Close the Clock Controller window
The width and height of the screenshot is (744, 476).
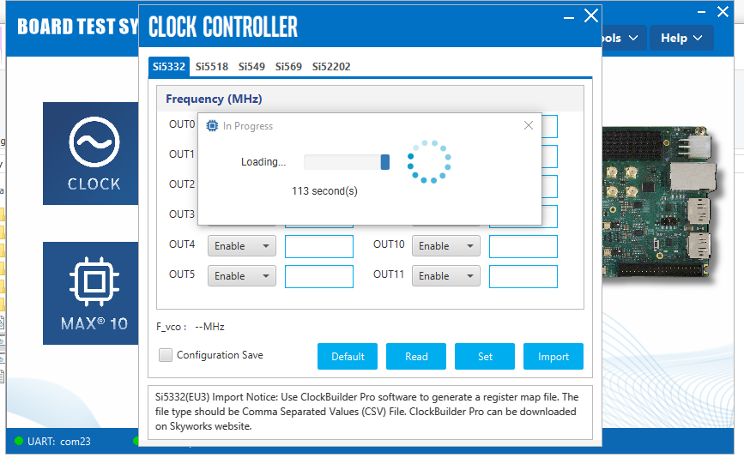click(591, 15)
